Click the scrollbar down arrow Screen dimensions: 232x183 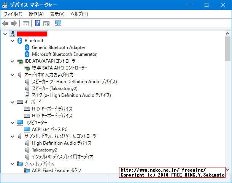pos(228,170)
